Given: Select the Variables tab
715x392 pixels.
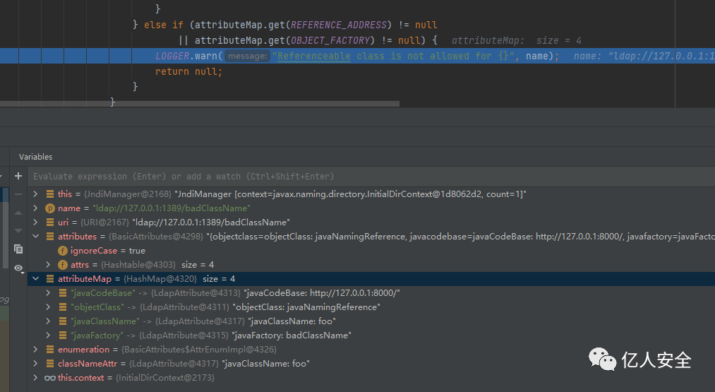Looking at the screenshot, I should pos(35,157).
